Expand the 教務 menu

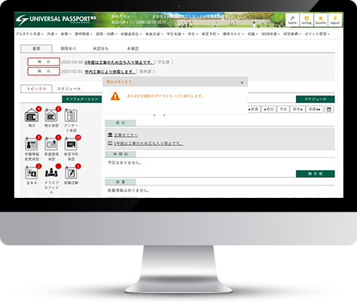pos(66,34)
